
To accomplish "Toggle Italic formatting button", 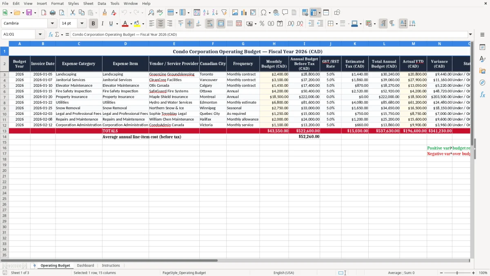I will [102, 24].
